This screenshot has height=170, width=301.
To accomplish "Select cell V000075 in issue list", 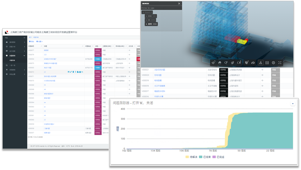I will click(35, 64).
